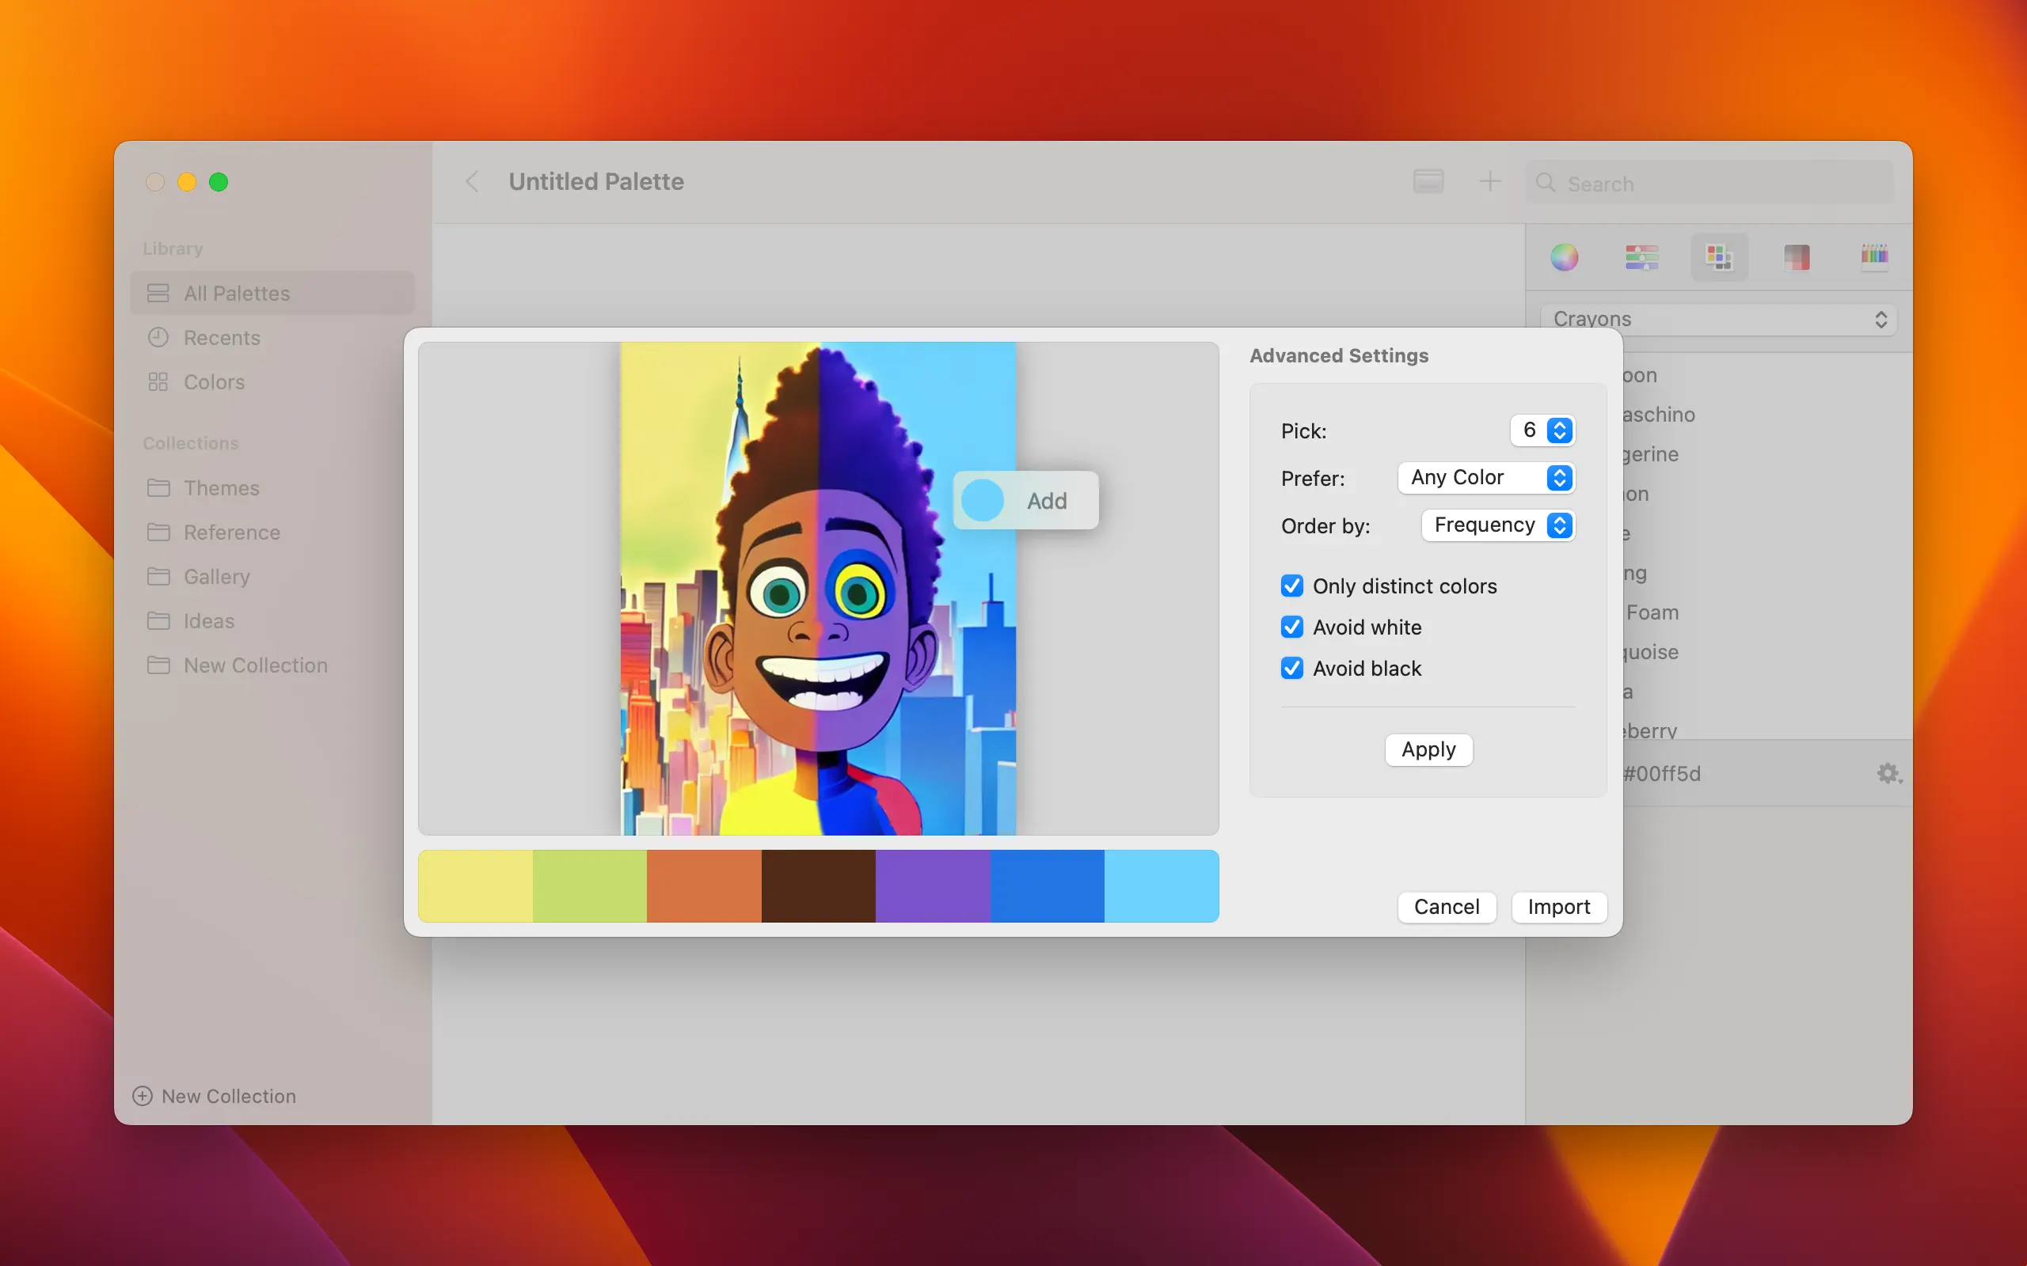Disable the Avoid white option
This screenshot has width=2027, height=1266.
pyautogui.click(x=1291, y=627)
